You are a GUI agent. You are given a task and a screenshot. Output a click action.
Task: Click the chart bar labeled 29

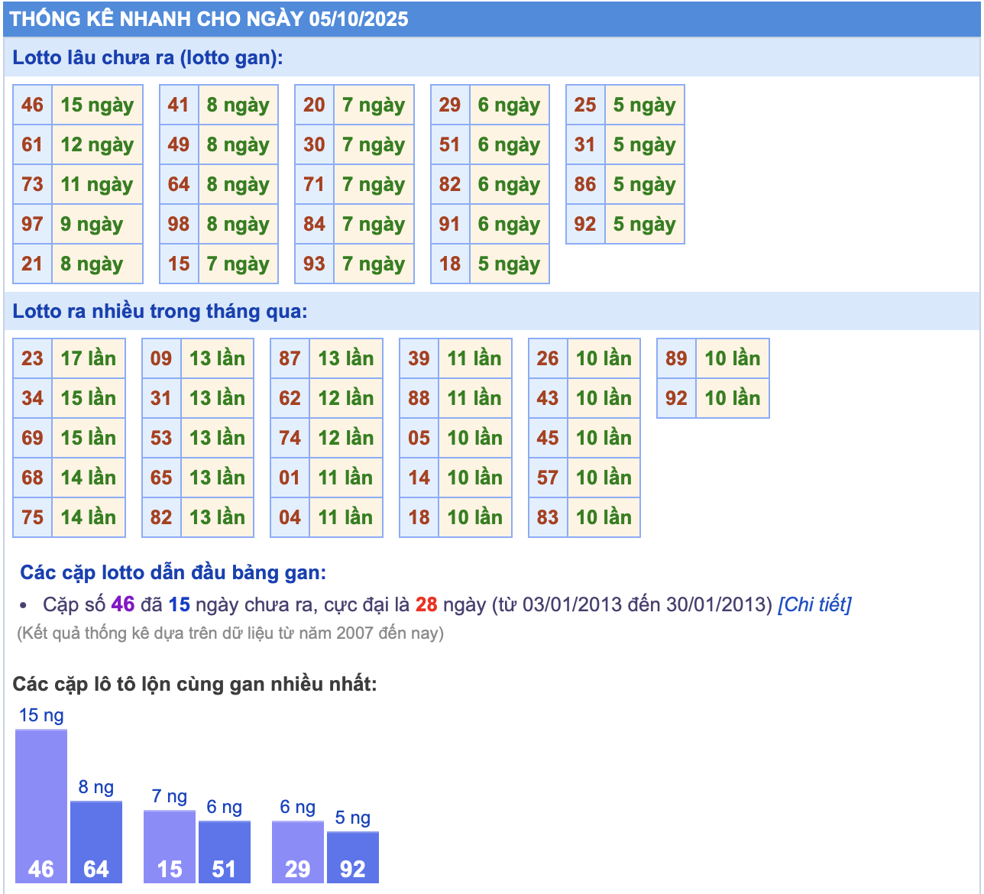tap(298, 851)
